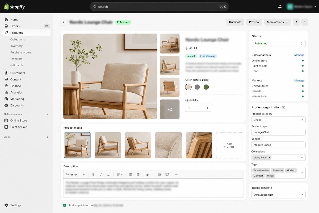Decrease quantity with minus button
The image size is (319, 213).
coord(189,108)
